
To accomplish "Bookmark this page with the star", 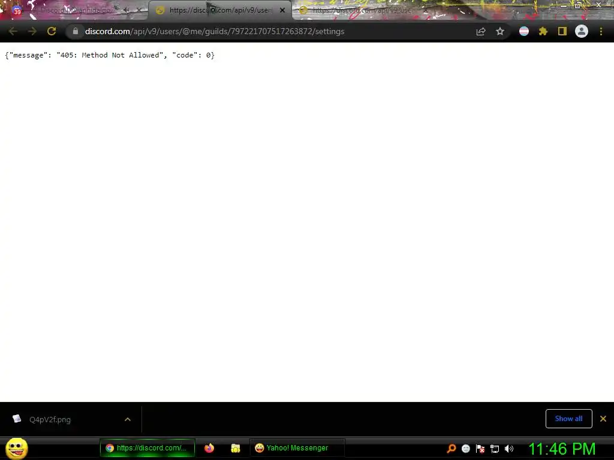I will click(500, 31).
